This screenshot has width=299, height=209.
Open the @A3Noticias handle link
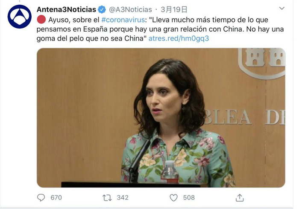pos(130,9)
